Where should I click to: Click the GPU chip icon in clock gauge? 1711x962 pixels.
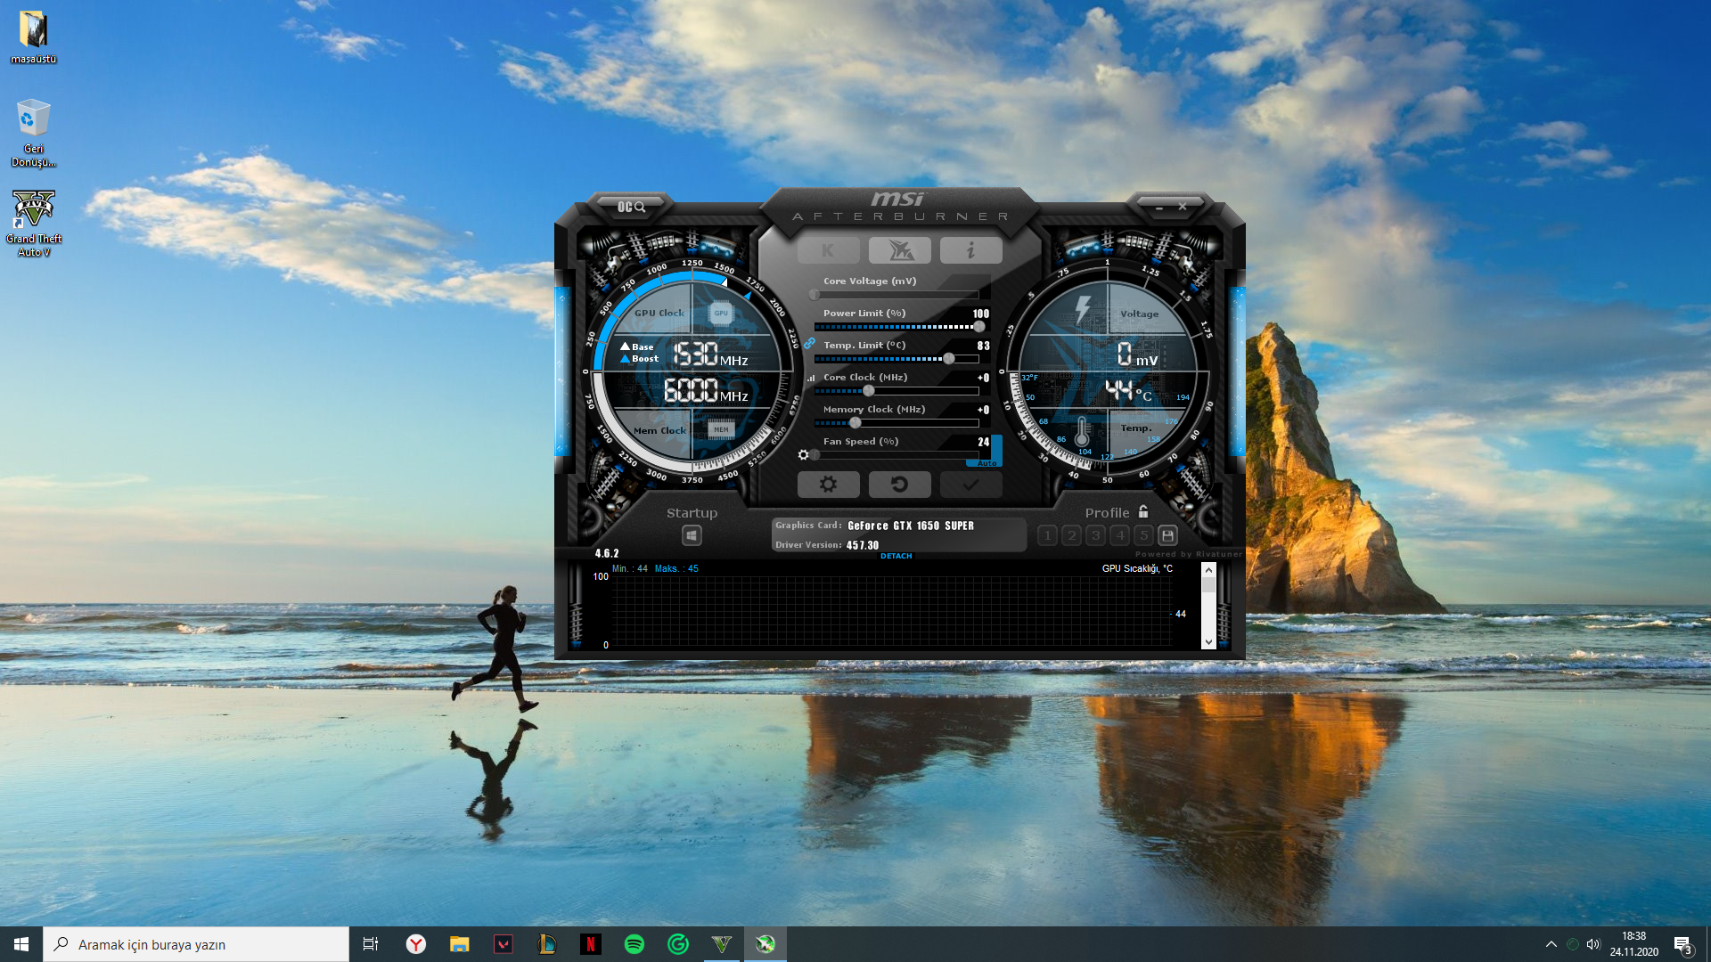[720, 313]
